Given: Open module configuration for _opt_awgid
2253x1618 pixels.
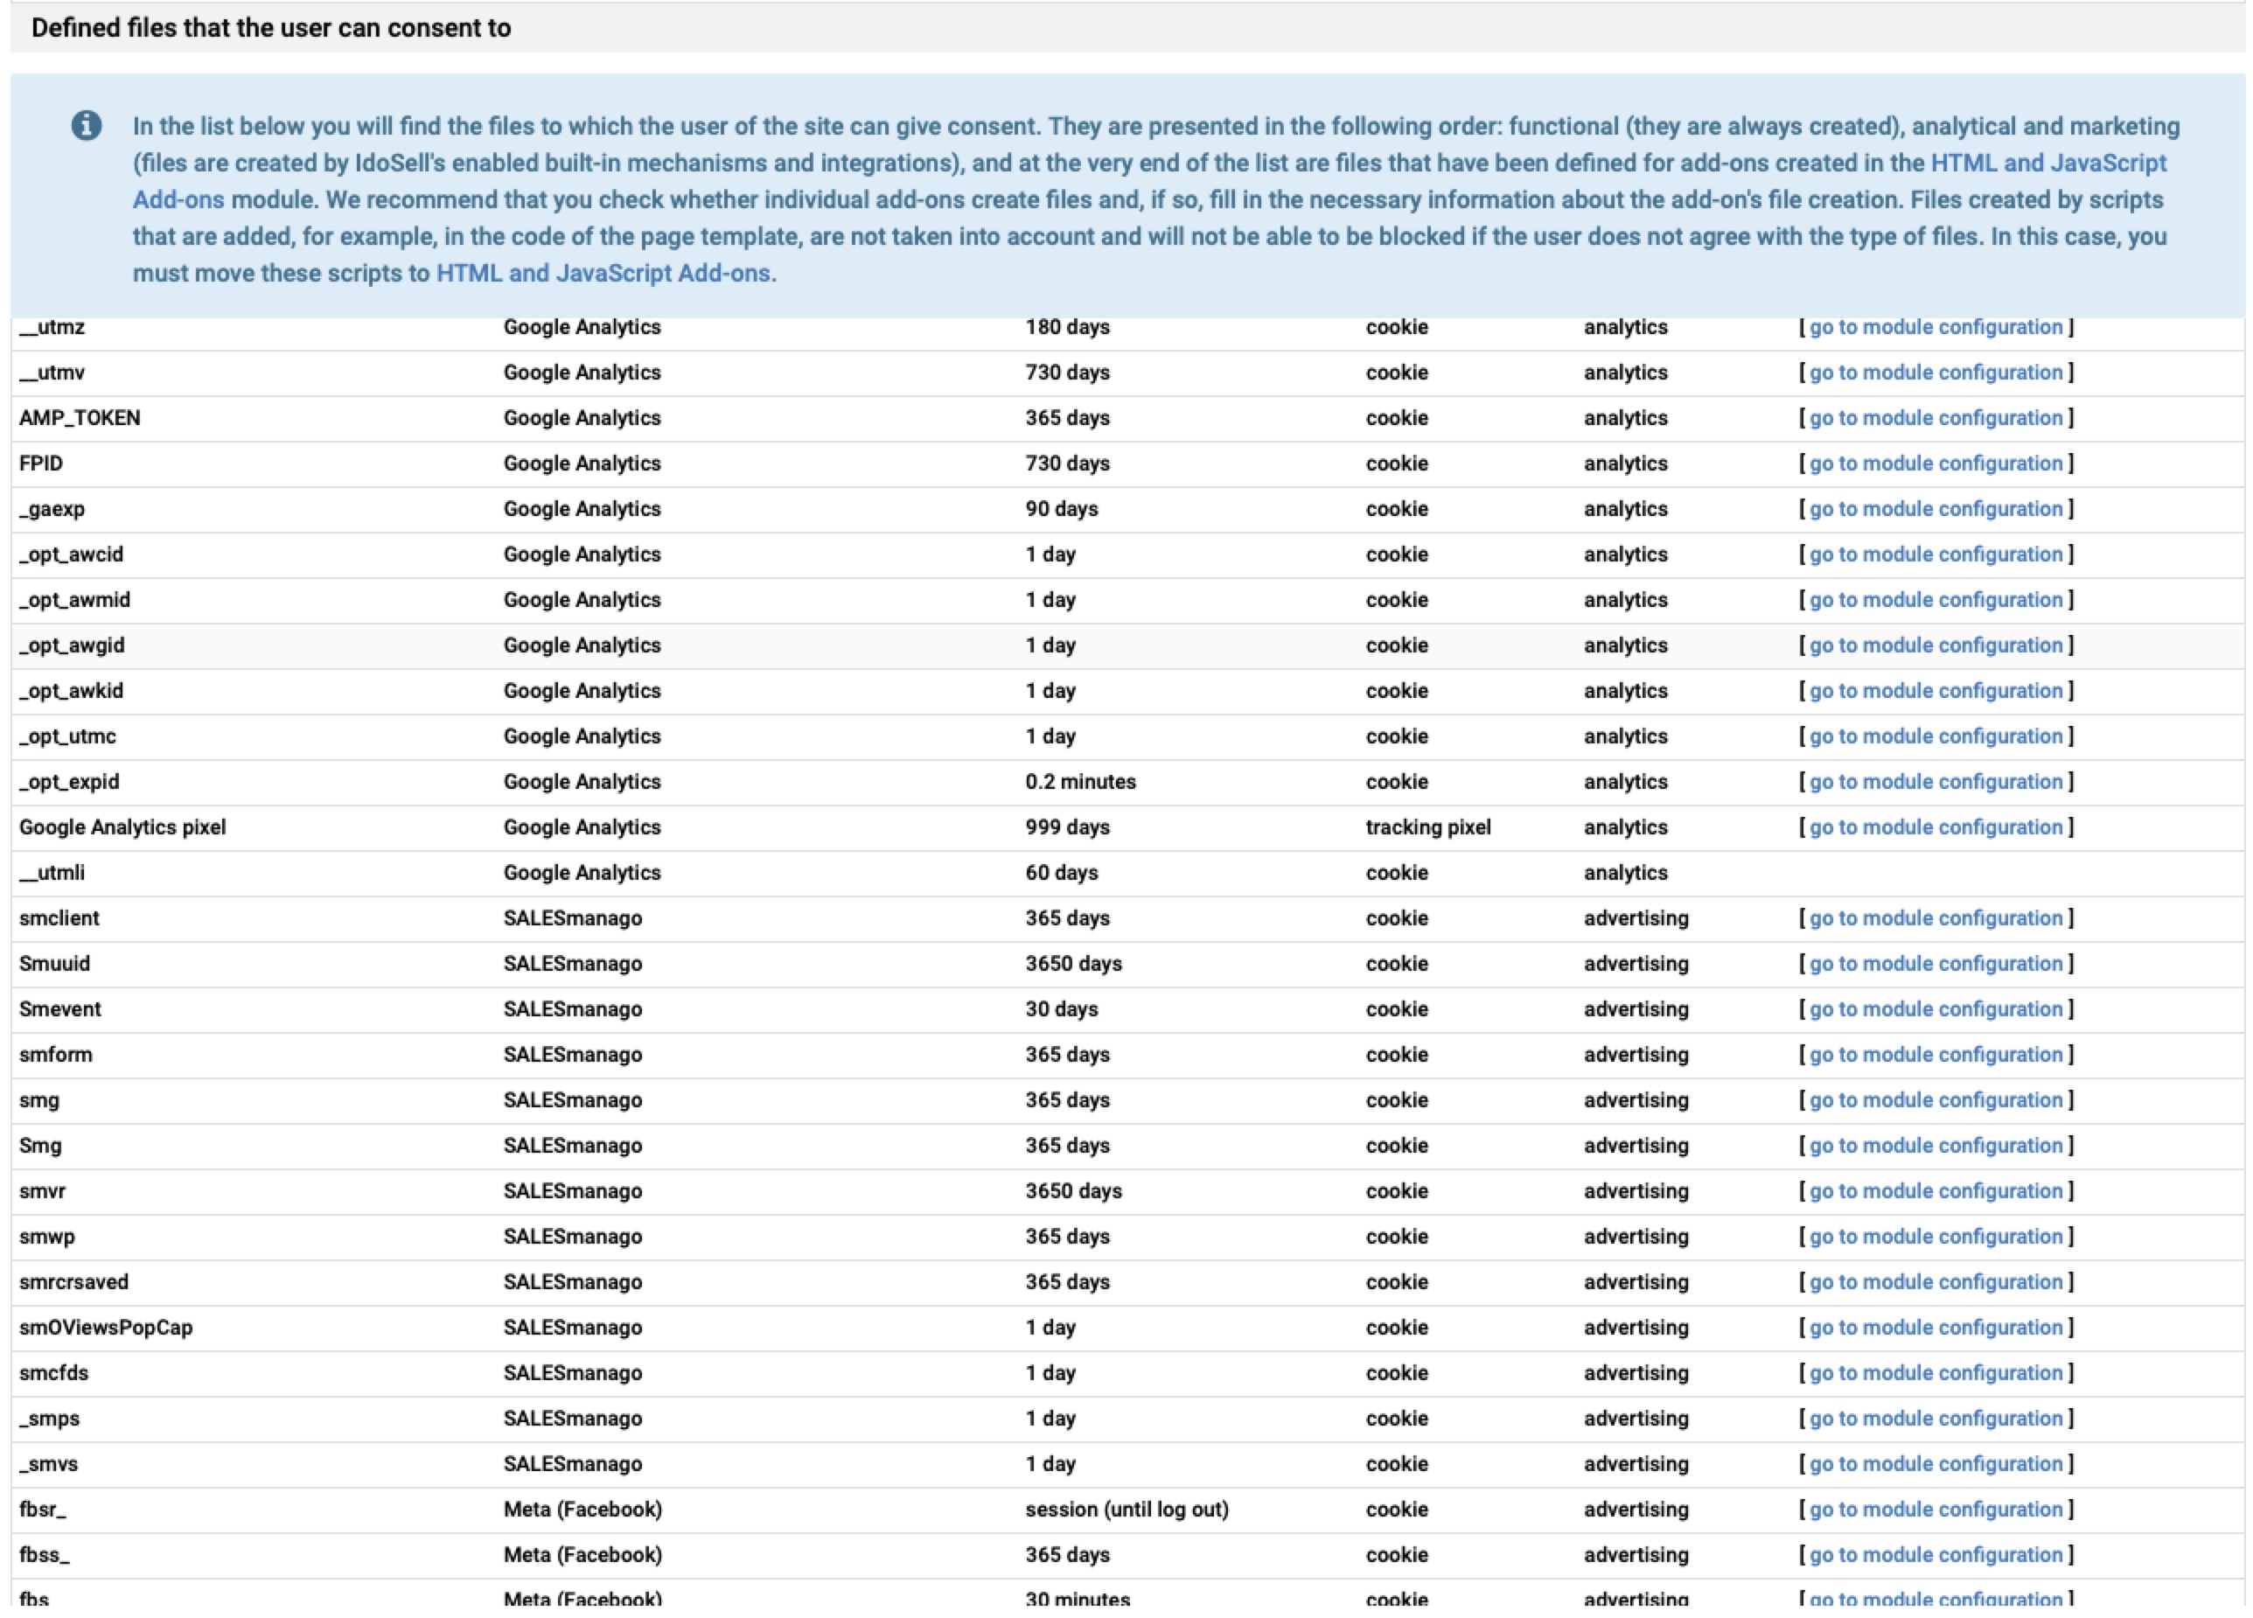Looking at the screenshot, I should click(x=1936, y=645).
